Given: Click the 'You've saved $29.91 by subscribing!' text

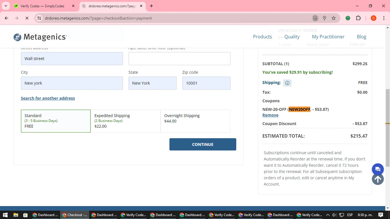Looking at the screenshot, I should click(297, 72).
